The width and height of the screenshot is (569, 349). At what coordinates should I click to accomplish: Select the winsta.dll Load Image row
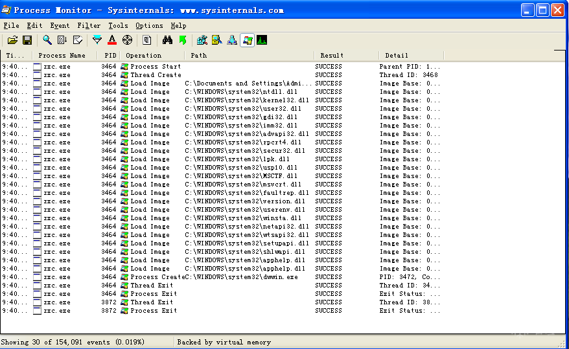coord(222,218)
